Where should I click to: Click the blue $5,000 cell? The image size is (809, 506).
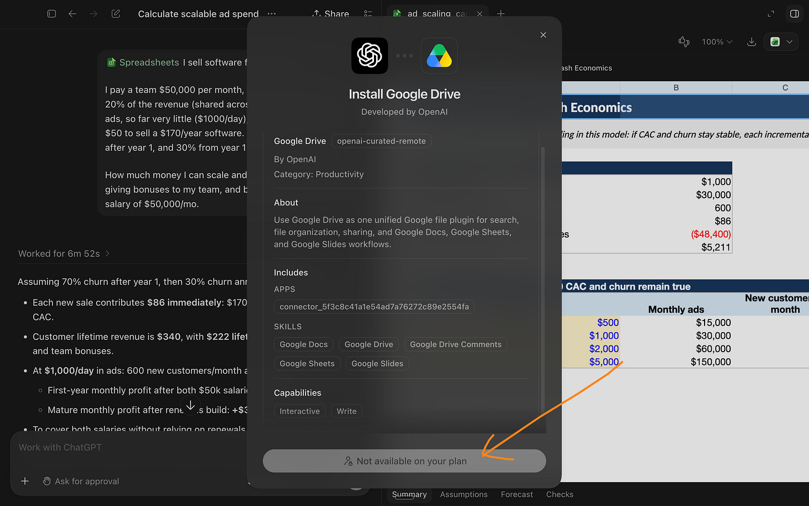click(604, 362)
